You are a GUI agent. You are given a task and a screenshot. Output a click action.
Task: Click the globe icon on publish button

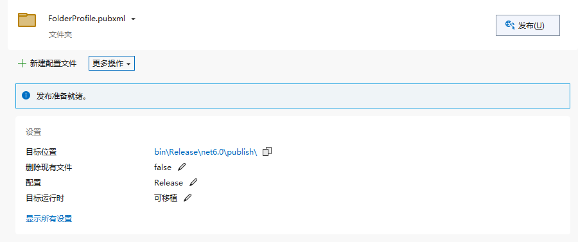coord(510,25)
